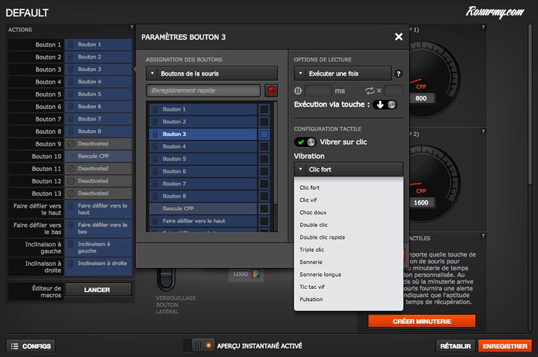538x357 pixels.
Task: Close the Paramètres Bouton 3 dialog
Action: [x=399, y=37]
